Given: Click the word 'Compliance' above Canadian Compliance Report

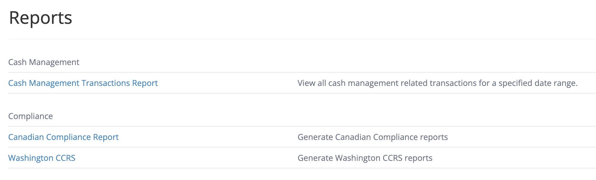Looking at the screenshot, I should click(31, 116).
